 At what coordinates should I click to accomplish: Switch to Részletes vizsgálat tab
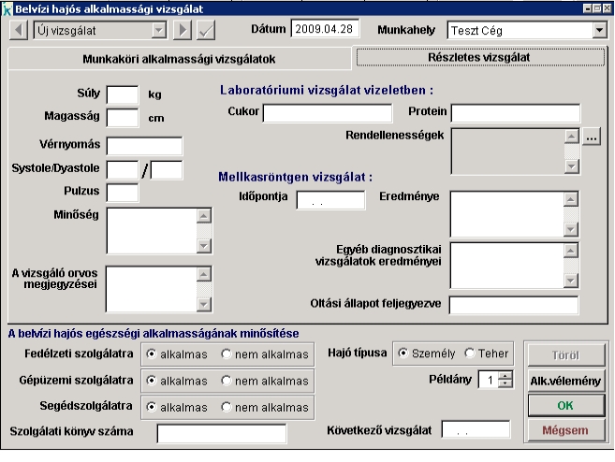point(480,57)
